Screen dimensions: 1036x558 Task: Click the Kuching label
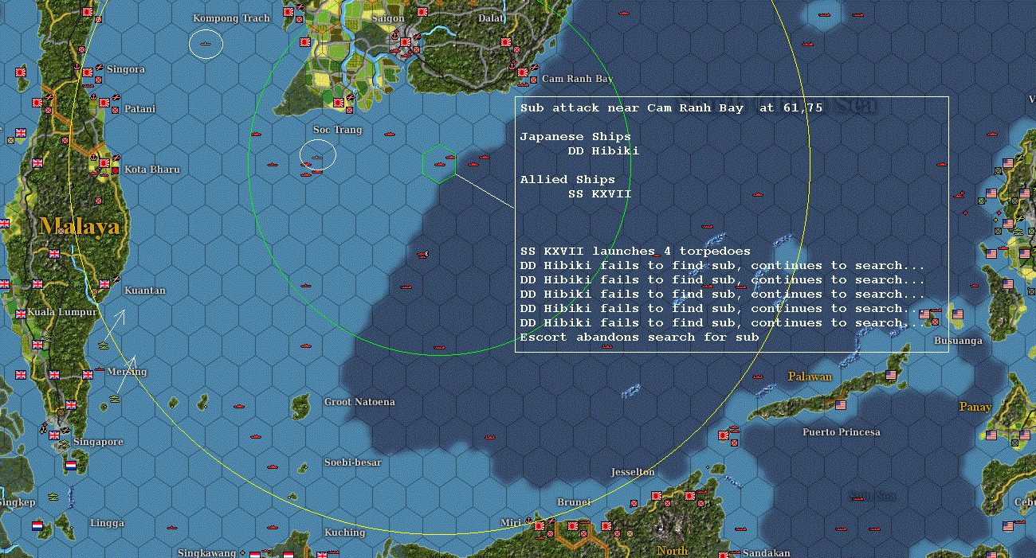click(x=344, y=533)
